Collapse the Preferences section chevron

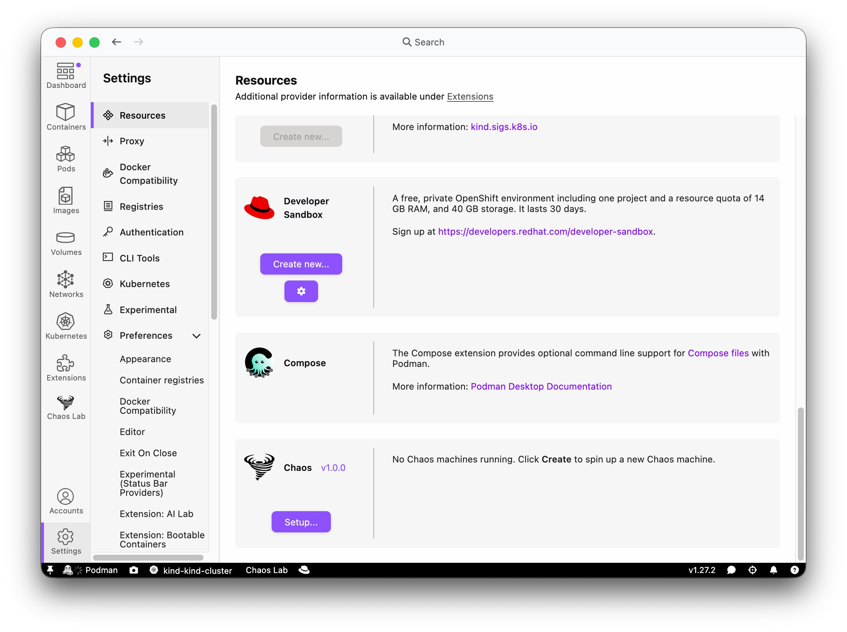(196, 336)
